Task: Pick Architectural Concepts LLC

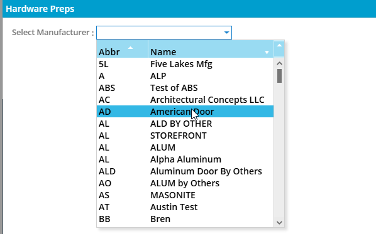Action: pyautogui.click(x=185, y=100)
